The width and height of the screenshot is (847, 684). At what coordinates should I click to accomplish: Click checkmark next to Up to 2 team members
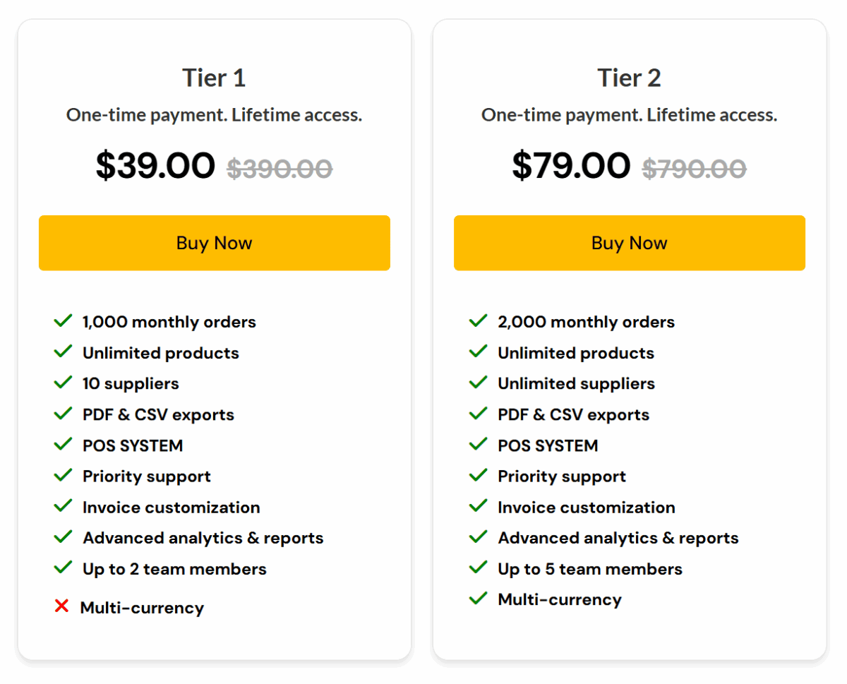(x=64, y=568)
